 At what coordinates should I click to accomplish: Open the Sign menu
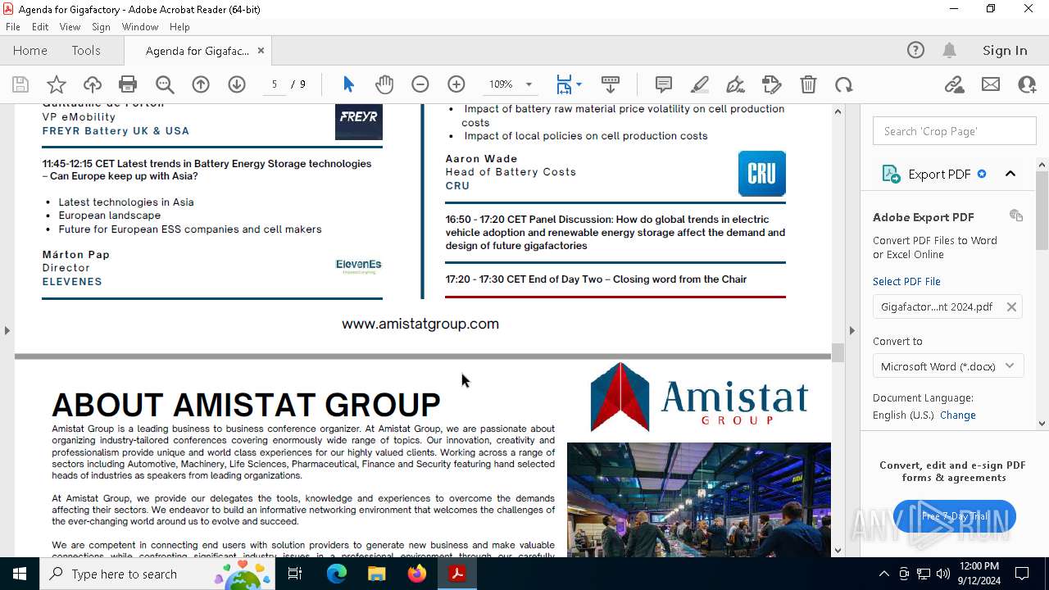click(x=101, y=27)
